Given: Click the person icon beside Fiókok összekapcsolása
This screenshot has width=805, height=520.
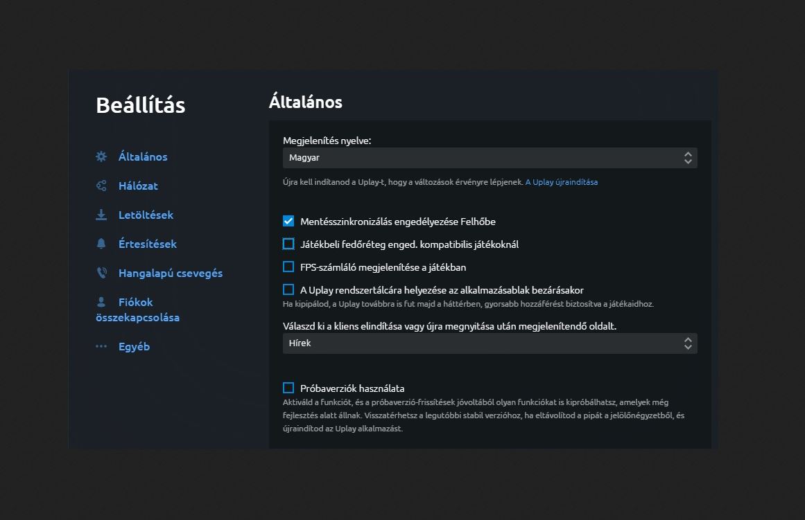Looking at the screenshot, I should pos(101,302).
